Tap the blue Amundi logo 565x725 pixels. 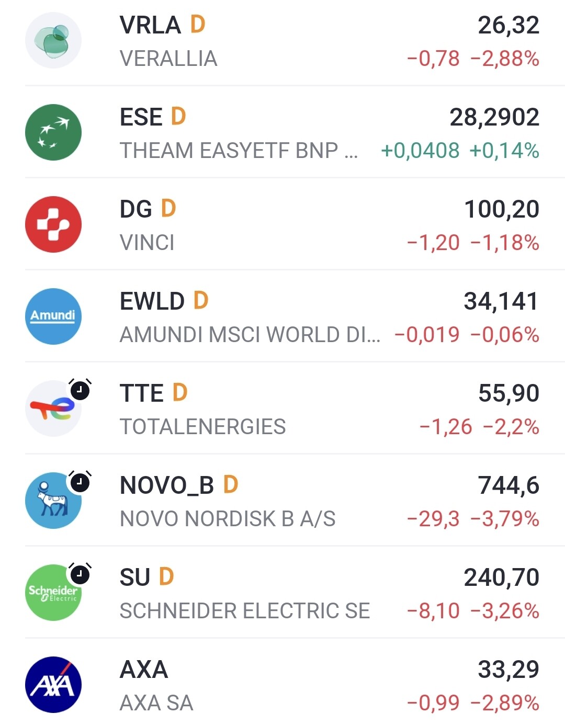[x=53, y=316]
